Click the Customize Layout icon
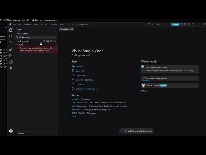 point(182,25)
